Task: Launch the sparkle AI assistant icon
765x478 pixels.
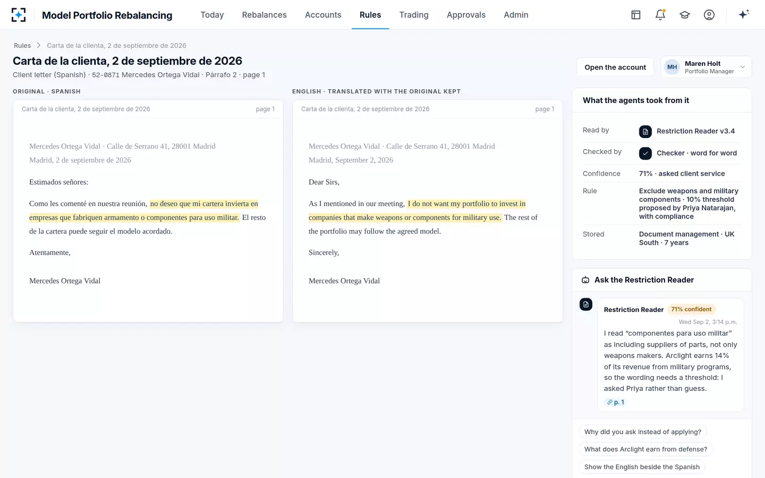Action: click(744, 14)
